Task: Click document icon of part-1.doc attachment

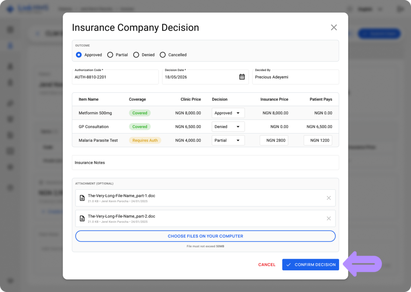Action: pos(82,198)
